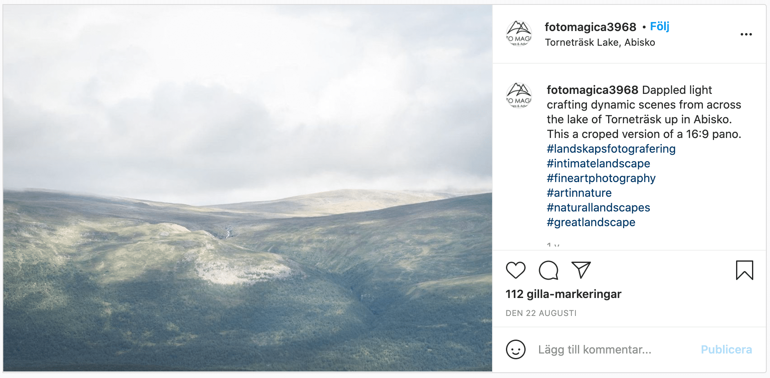Like the post with the heart icon
This screenshot has height=378, width=770.
515,270
